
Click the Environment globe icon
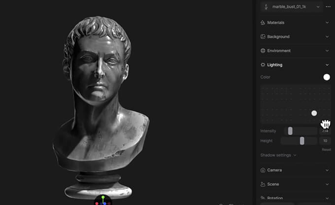pyautogui.click(x=263, y=51)
